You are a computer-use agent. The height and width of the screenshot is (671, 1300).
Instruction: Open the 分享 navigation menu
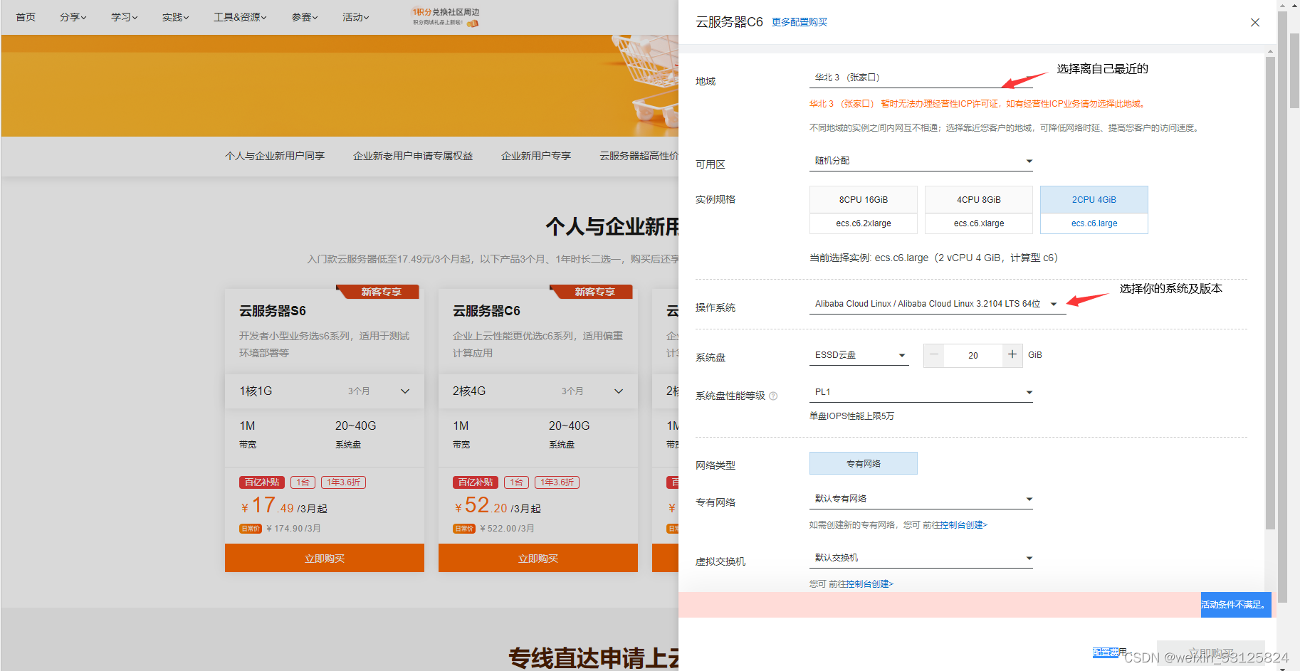tap(73, 17)
